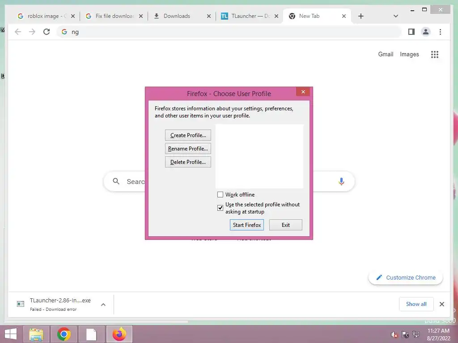
Task: Open the Google Images link
Action: 409,54
